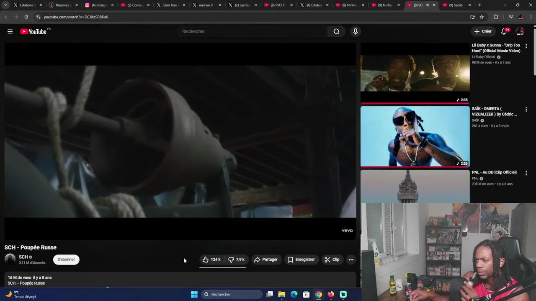536x301 pixels.
Task: Open PNL Au DD [Clip Officiel] title
Action: [x=494, y=172]
